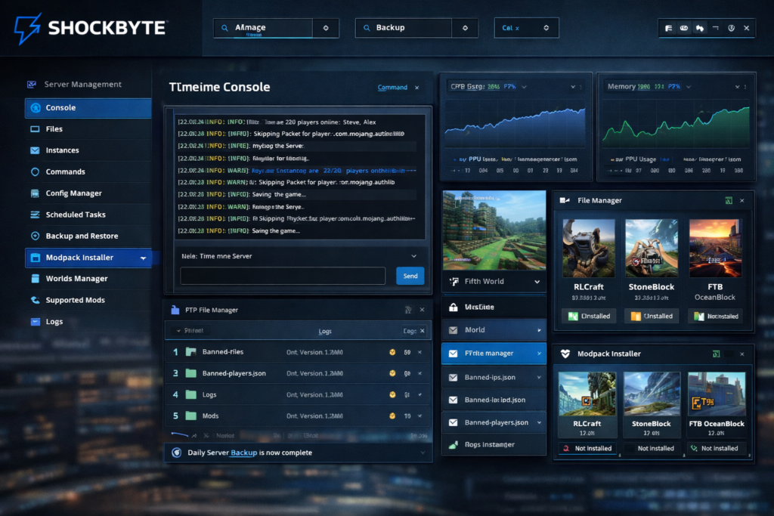
Task: Check the box next to Banned-ips.json
Action: click(454, 377)
